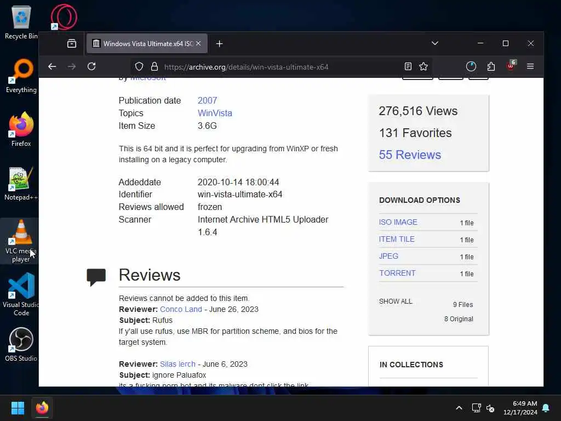
Task: Open the 2007 publication date link
Action: 207,101
